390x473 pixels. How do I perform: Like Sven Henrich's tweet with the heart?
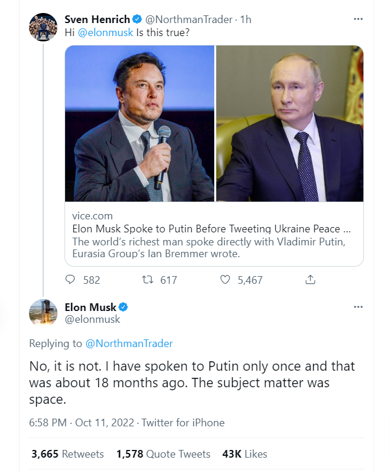pos(225,280)
